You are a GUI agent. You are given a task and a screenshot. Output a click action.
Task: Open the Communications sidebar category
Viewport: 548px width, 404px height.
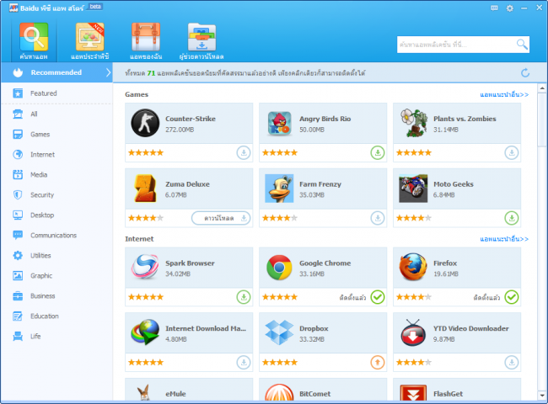56,236
